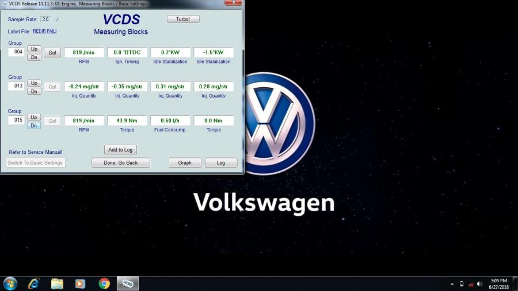
Task: Launch Windows Media Player from taskbar
Action: [81, 284]
